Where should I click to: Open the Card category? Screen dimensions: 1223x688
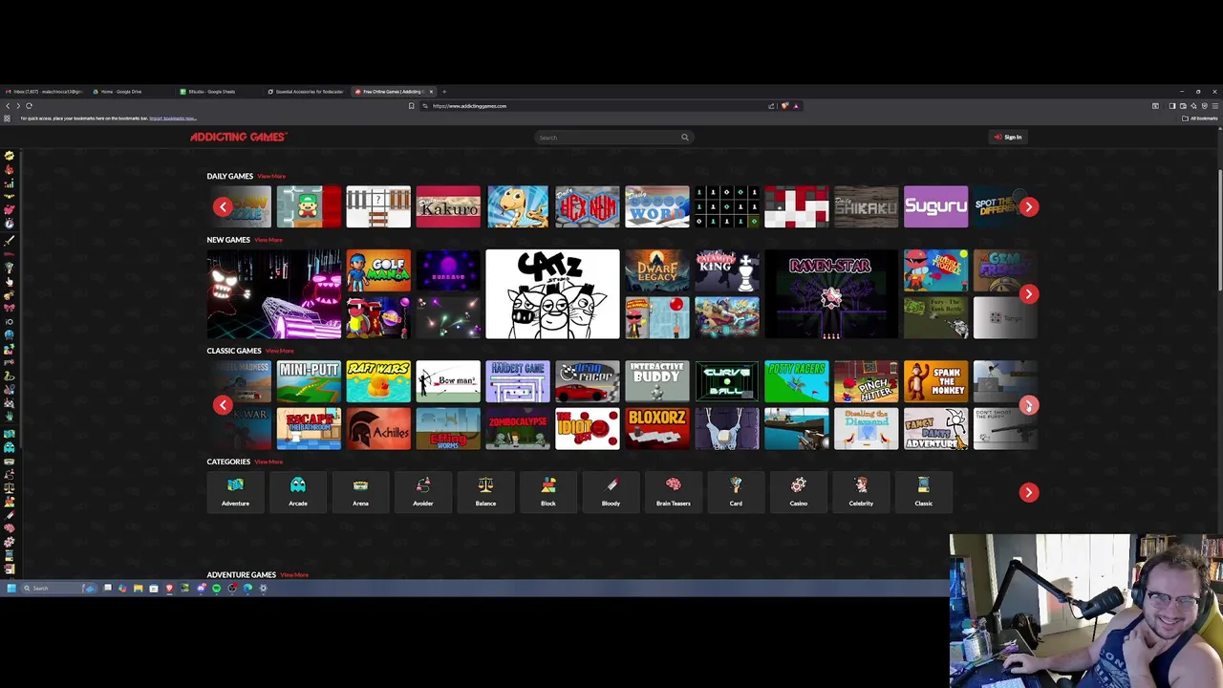736,492
